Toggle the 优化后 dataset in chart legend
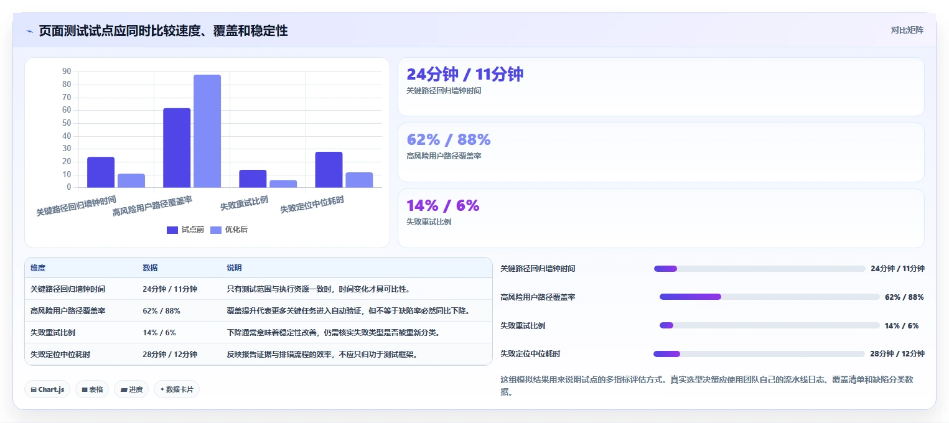The height and width of the screenshot is (423, 949). (x=229, y=230)
